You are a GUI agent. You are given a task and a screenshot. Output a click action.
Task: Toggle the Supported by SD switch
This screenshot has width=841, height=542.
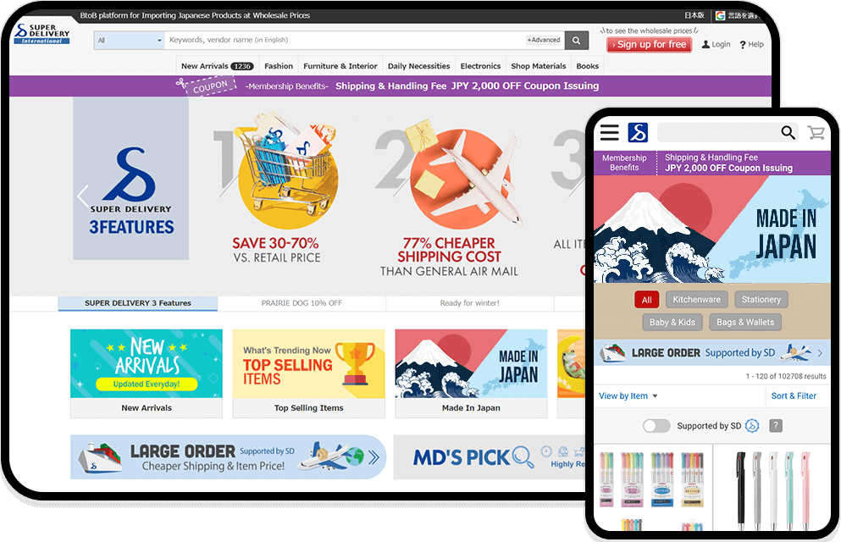tap(656, 426)
